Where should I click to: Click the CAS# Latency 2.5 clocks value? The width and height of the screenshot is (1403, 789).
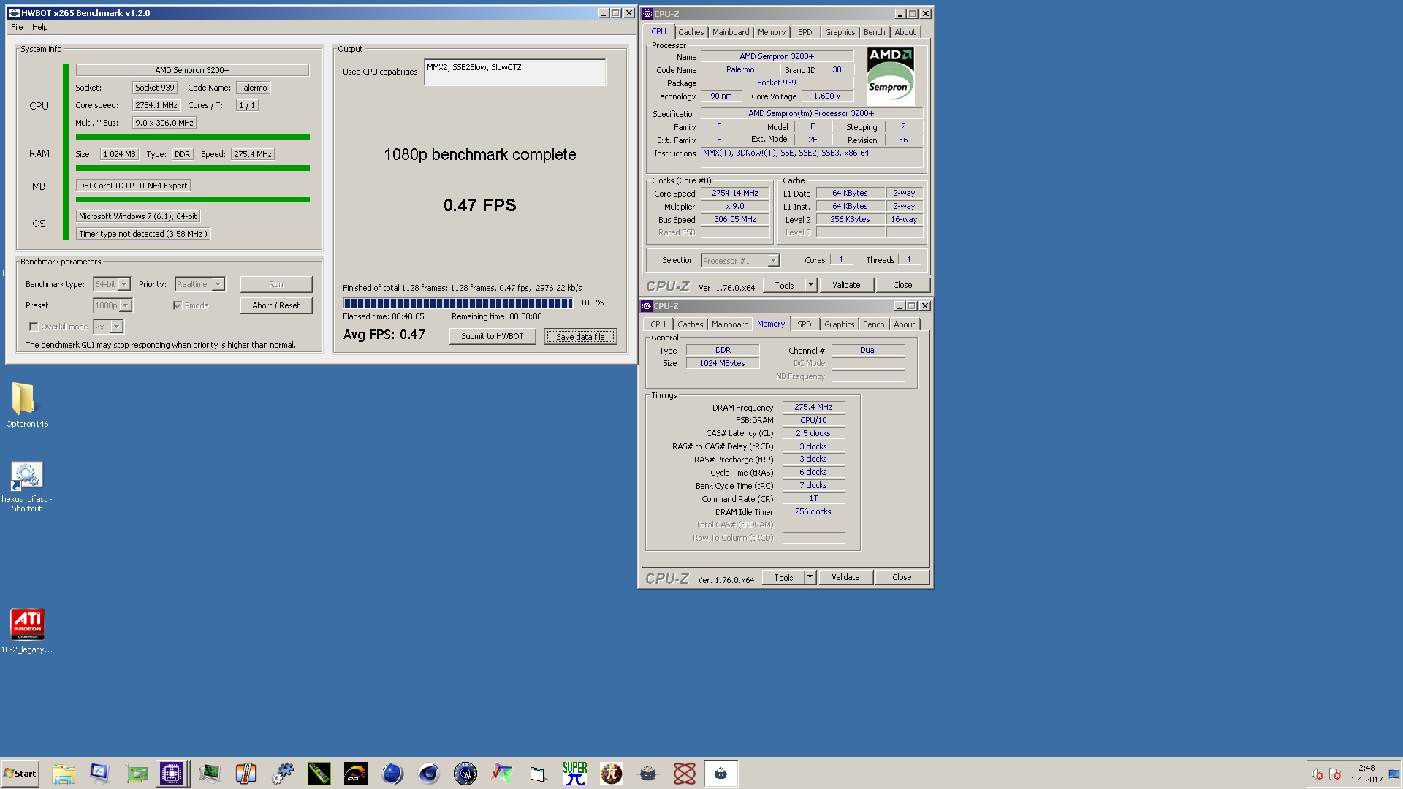click(x=813, y=433)
